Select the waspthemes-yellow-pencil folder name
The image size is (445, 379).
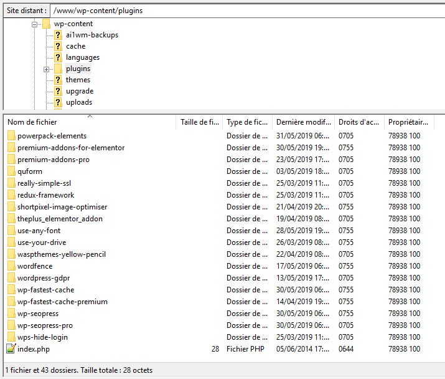[x=61, y=254]
